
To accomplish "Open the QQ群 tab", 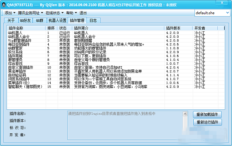I will 40,20.
